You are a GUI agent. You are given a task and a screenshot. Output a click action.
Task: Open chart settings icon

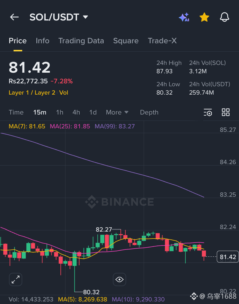(x=208, y=112)
